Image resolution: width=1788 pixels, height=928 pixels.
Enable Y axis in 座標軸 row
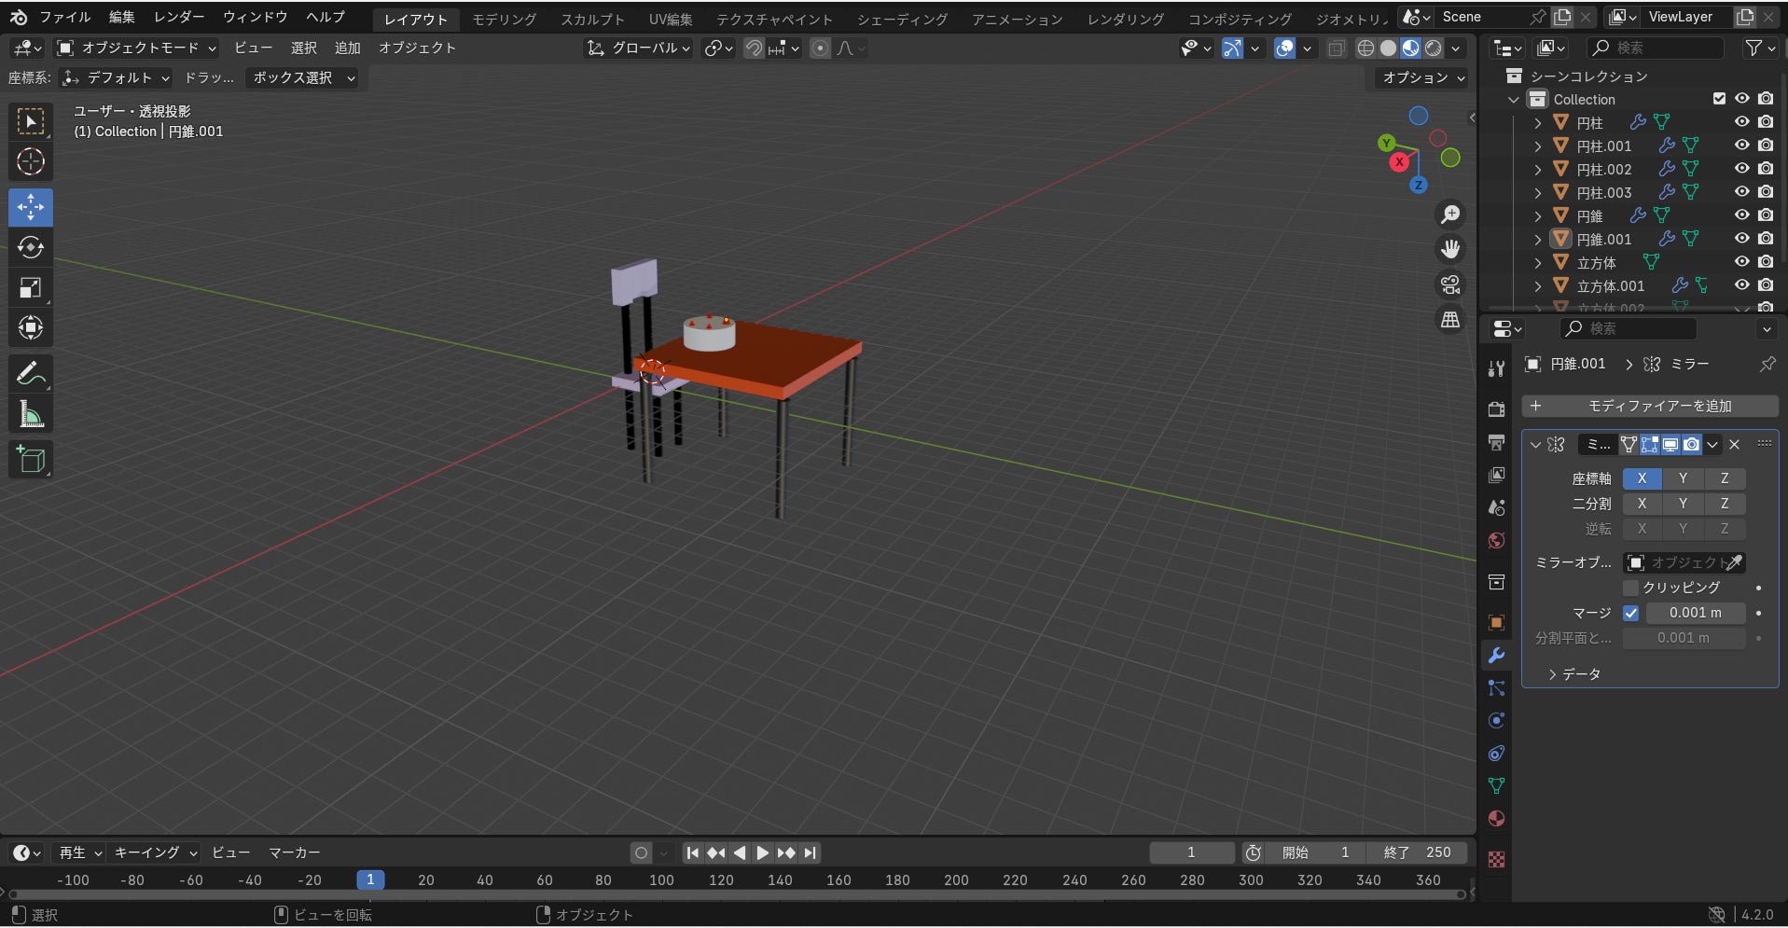coord(1683,478)
